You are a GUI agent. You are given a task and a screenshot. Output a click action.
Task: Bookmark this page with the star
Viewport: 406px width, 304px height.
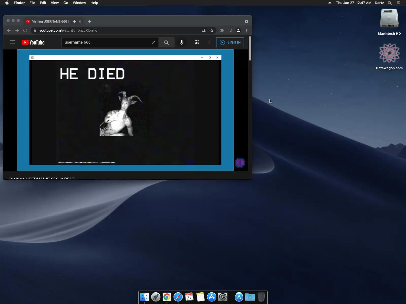pyautogui.click(x=212, y=30)
